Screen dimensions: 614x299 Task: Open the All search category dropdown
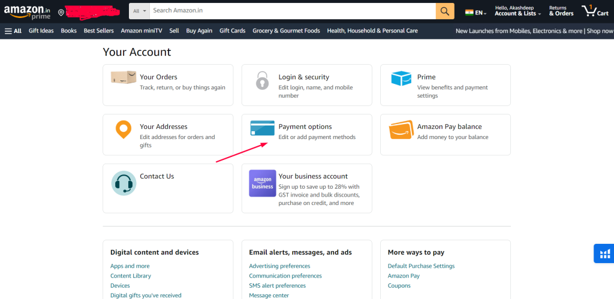tap(139, 11)
